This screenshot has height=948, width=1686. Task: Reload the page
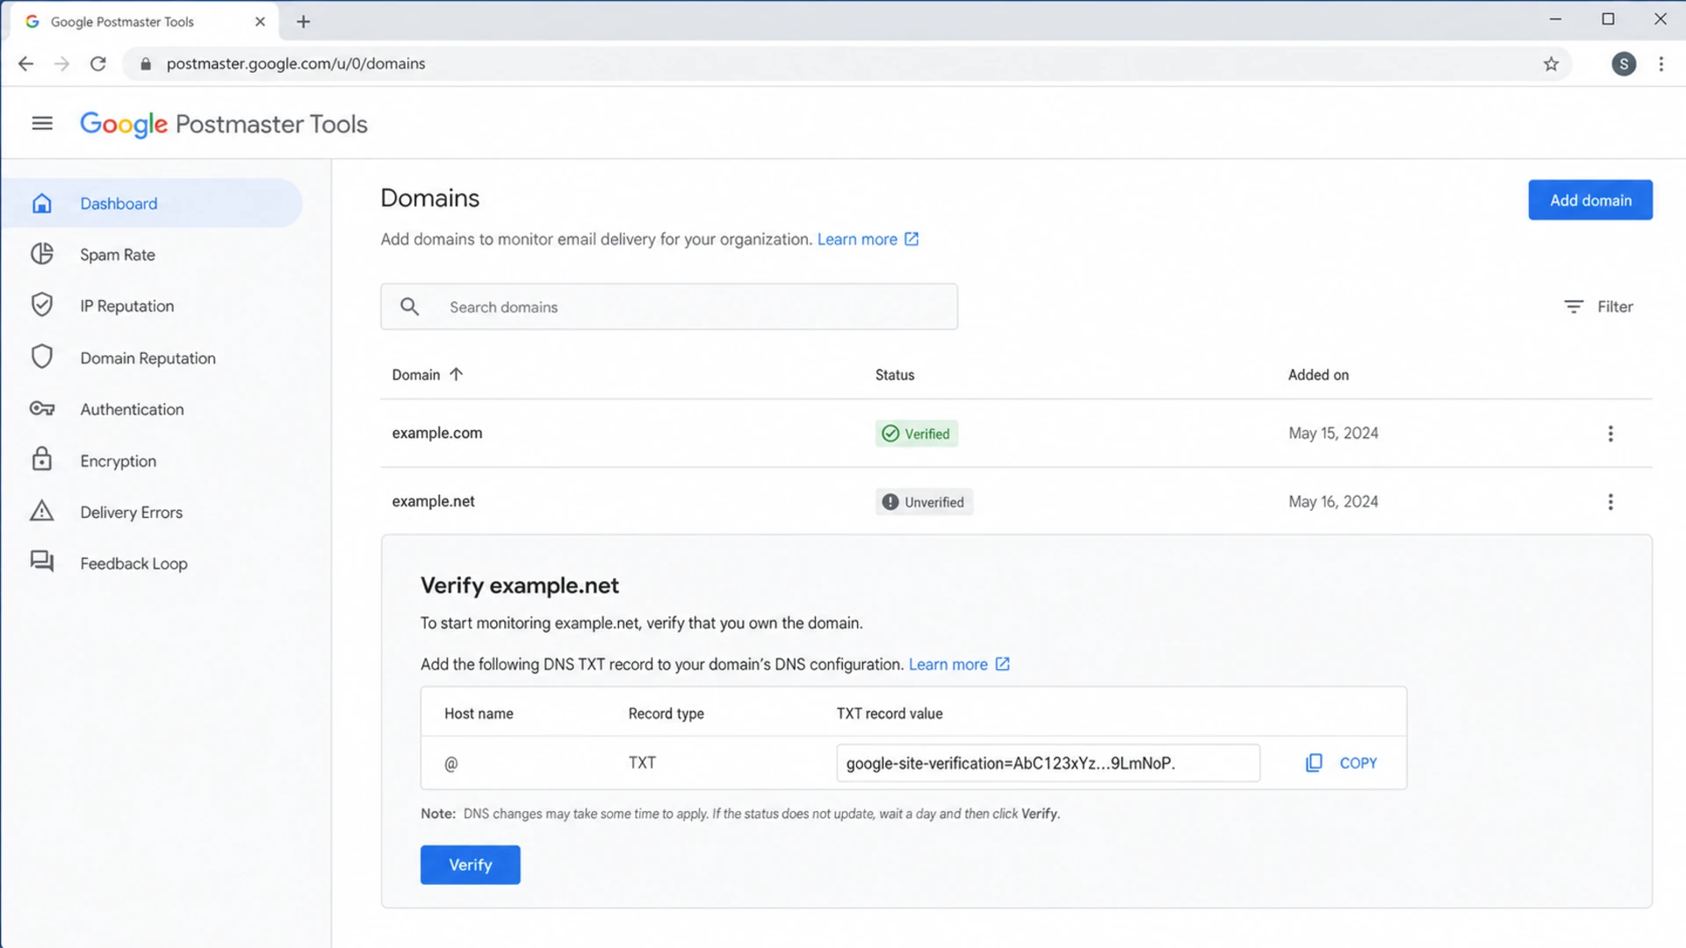point(98,63)
